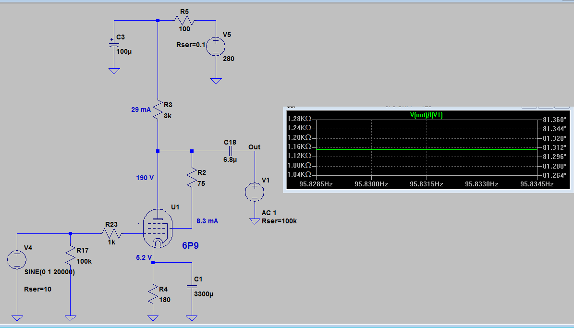
Task: Click the 100k value of R17
Action: (84, 261)
